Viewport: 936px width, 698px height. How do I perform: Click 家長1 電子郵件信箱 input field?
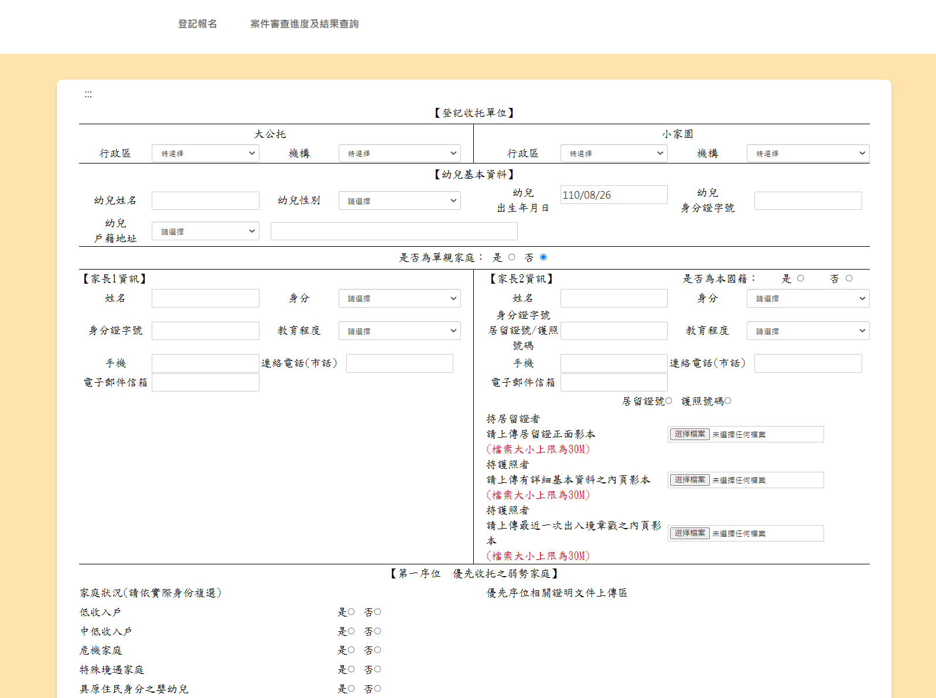pyautogui.click(x=205, y=383)
